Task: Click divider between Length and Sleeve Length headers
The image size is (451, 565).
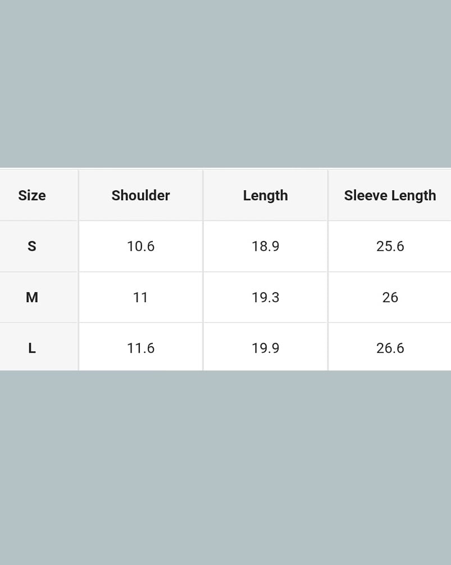Action: (x=327, y=195)
